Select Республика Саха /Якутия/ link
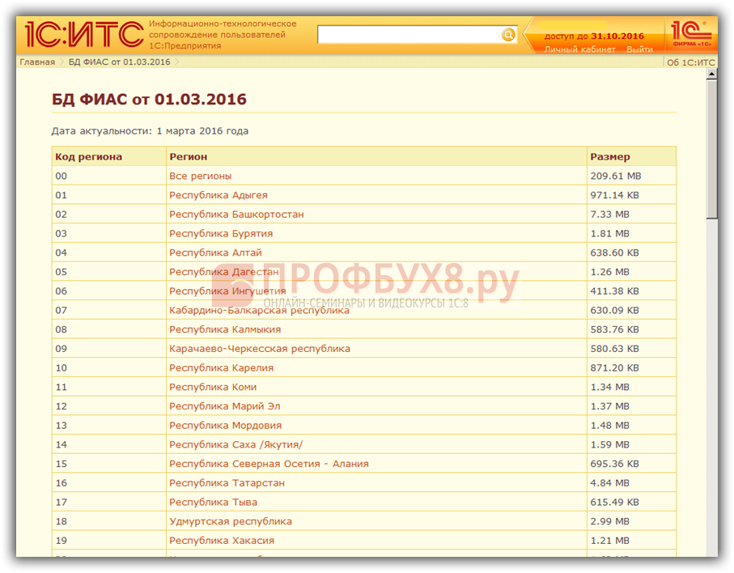 pos(235,444)
